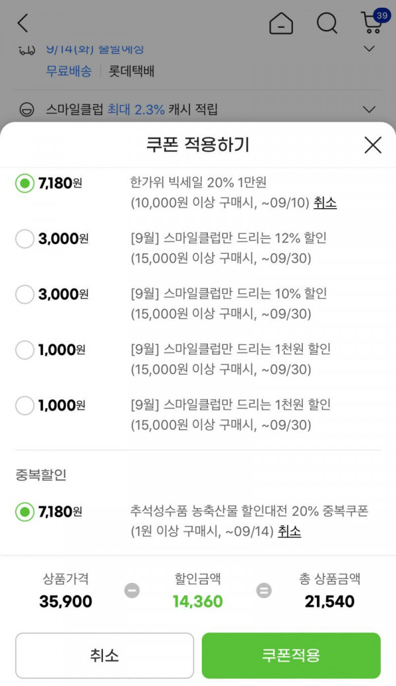Close the 쿠폰 적용하기 sheet with X

[373, 145]
